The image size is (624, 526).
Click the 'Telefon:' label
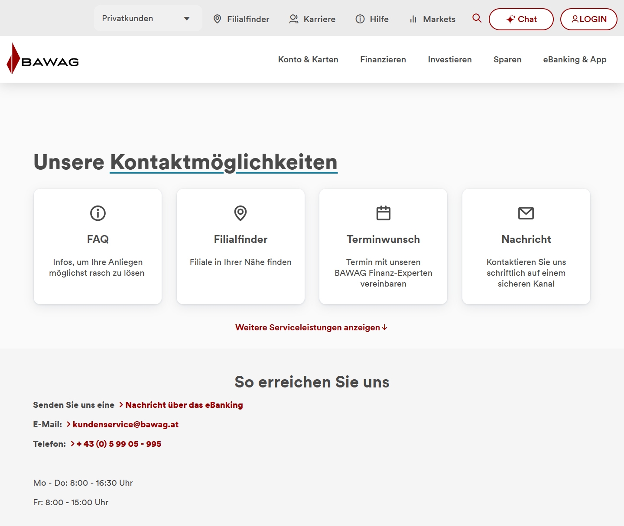tap(49, 444)
